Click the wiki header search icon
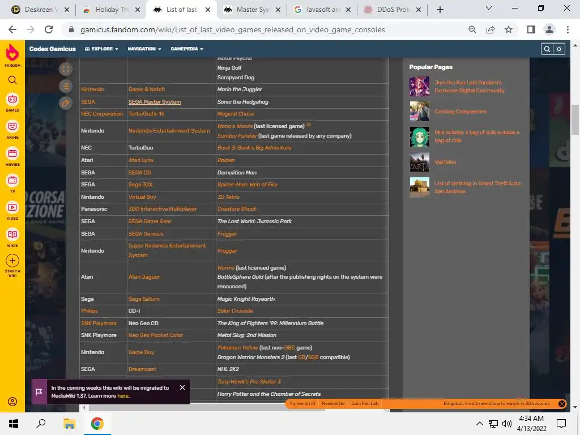 547,49
